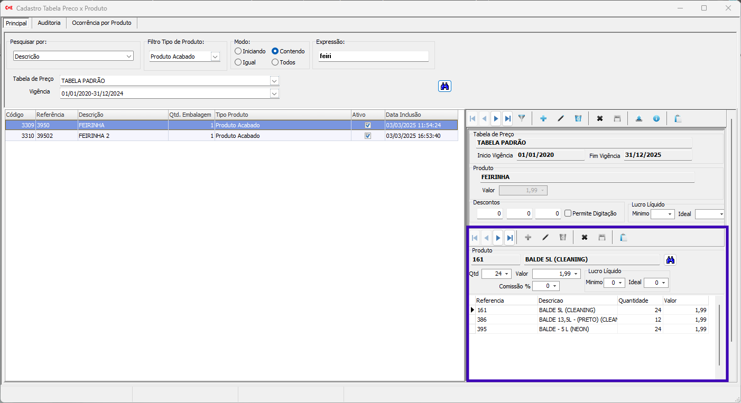Viewport: 741px width, 403px height.
Task: Click the blue recycle bin delete icon
Action: 578,118
